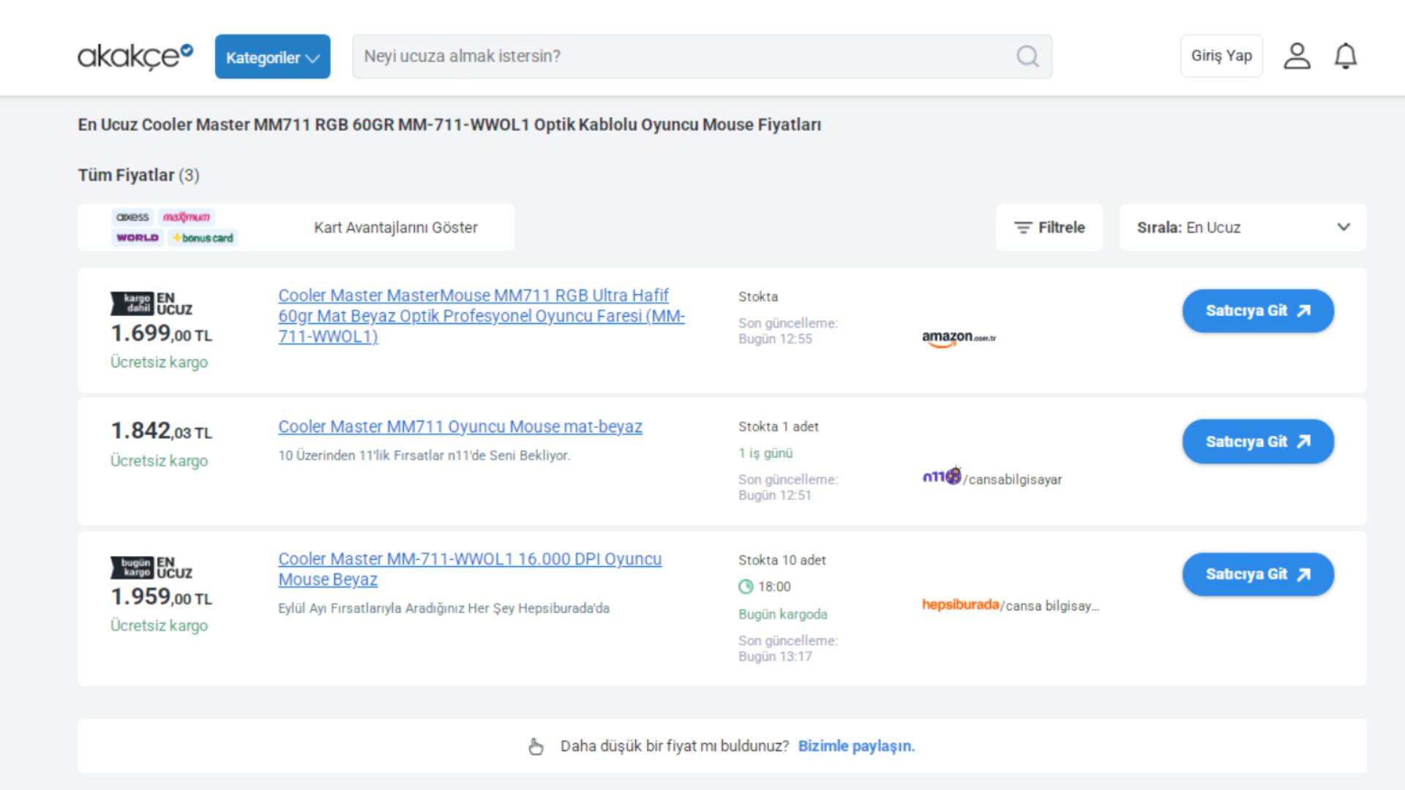Expand the Sırala: En Ucuz dropdown
The width and height of the screenshot is (1405, 790).
tap(1243, 227)
